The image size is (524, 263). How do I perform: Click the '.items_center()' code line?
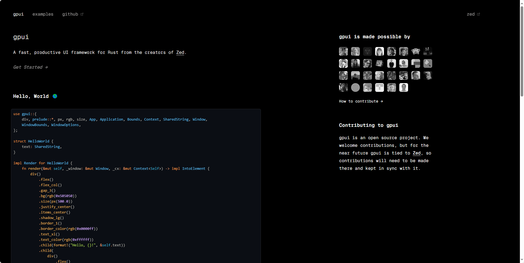pos(55,212)
